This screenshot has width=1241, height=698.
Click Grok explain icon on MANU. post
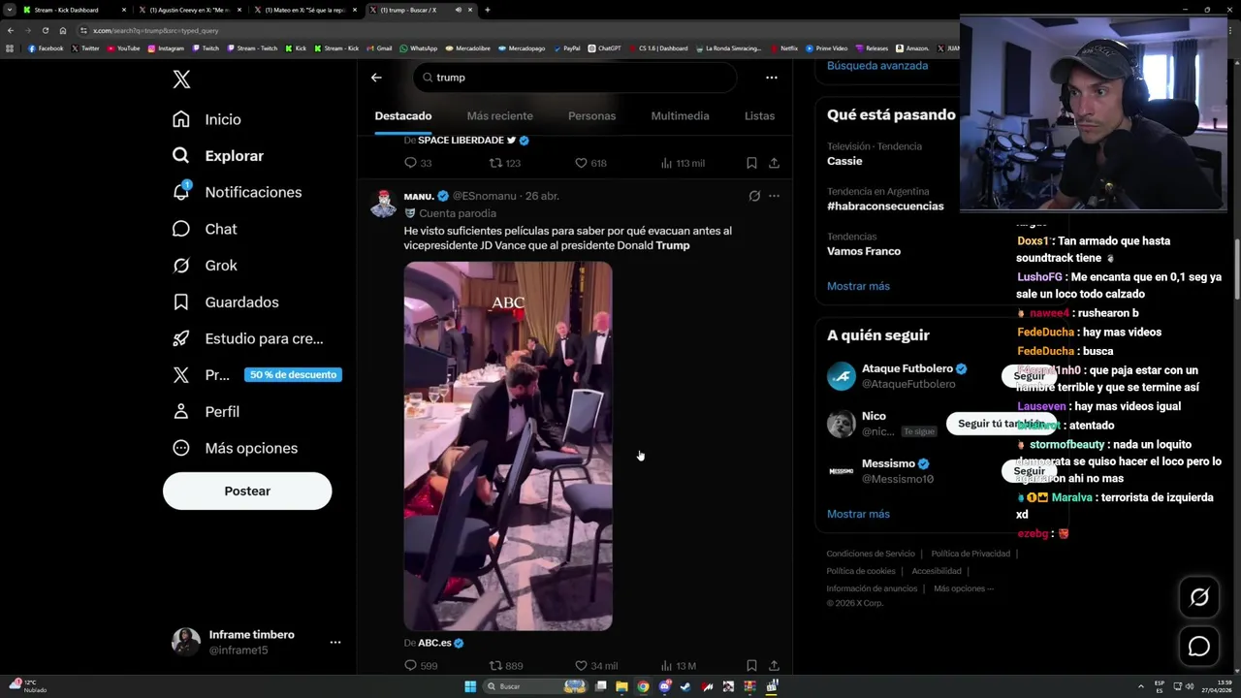(754, 196)
